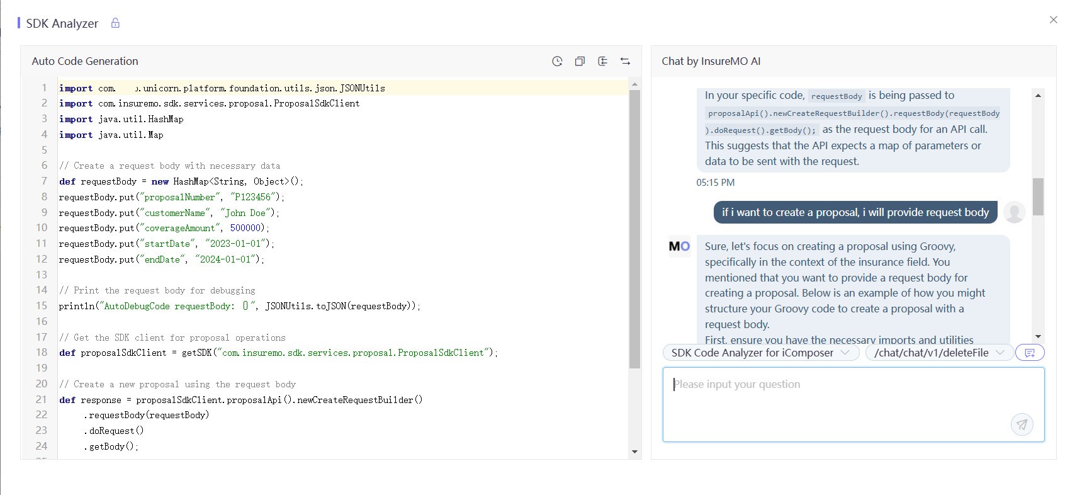Viewport: 1070px width, 495px height.
Task: Click the import JSONUtils line
Action: pos(222,88)
